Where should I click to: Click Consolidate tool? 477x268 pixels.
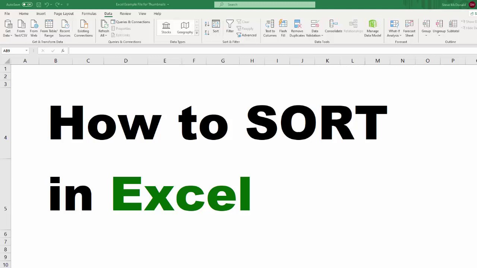tap(334, 27)
